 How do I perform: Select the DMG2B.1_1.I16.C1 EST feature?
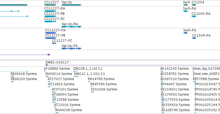pos(75,71)
